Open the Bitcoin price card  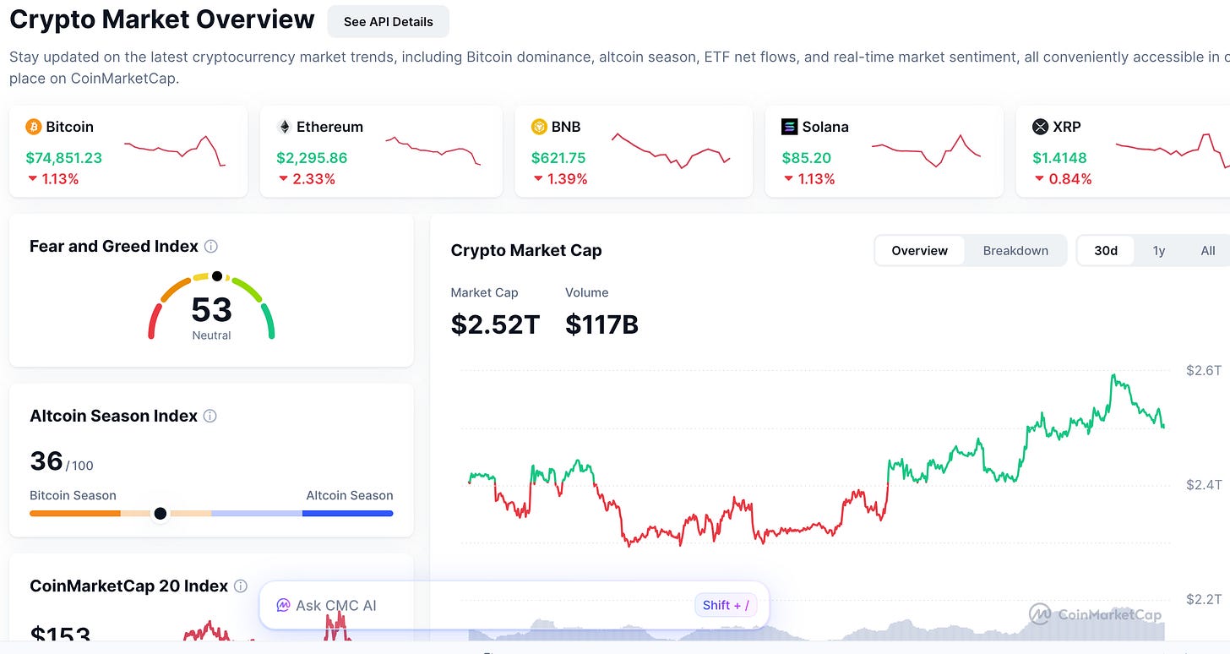128,151
